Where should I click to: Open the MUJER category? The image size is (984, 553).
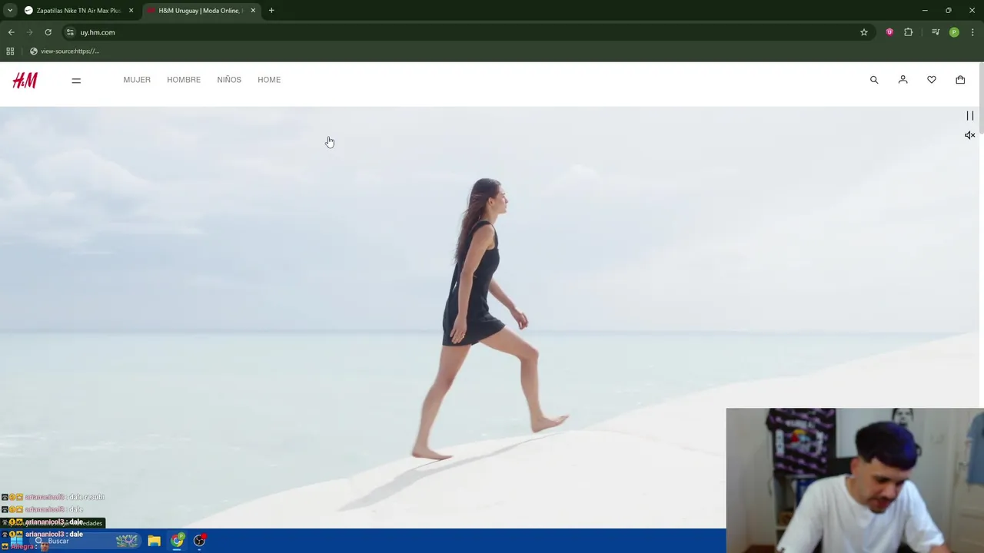click(137, 80)
